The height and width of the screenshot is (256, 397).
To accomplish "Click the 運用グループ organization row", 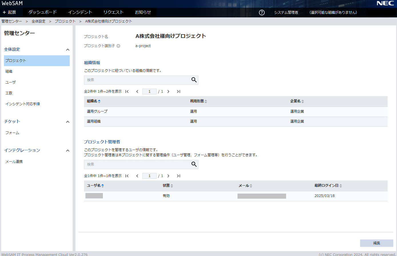I will coord(236,111).
